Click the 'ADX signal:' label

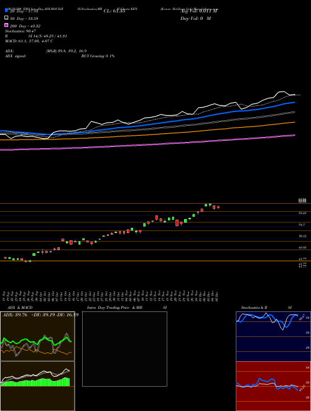point(16,56)
